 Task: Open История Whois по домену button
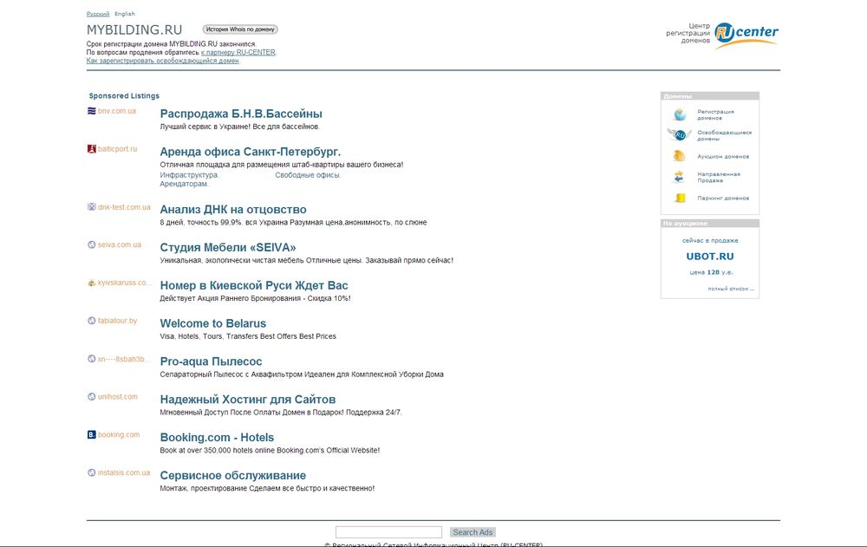pyautogui.click(x=240, y=29)
